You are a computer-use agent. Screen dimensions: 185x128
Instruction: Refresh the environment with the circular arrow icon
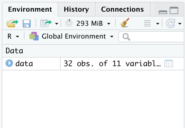click(x=171, y=24)
